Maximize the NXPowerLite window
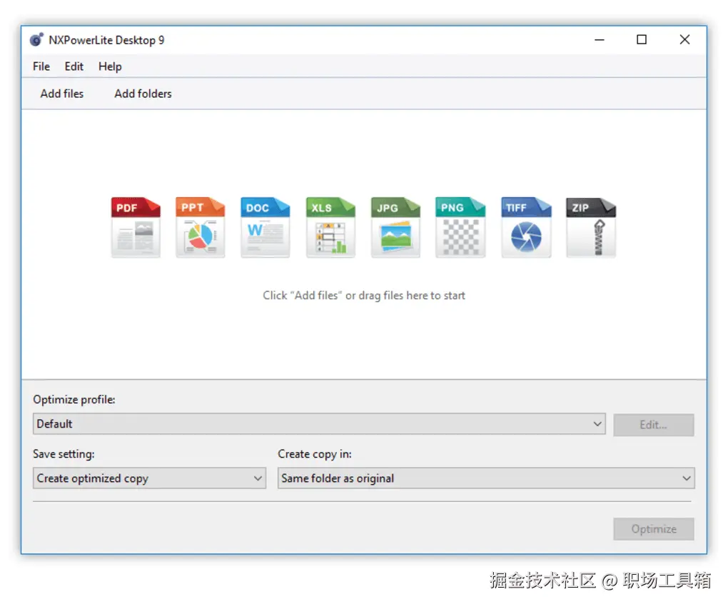Viewport: 728px width, 607px height. click(642, 40)
